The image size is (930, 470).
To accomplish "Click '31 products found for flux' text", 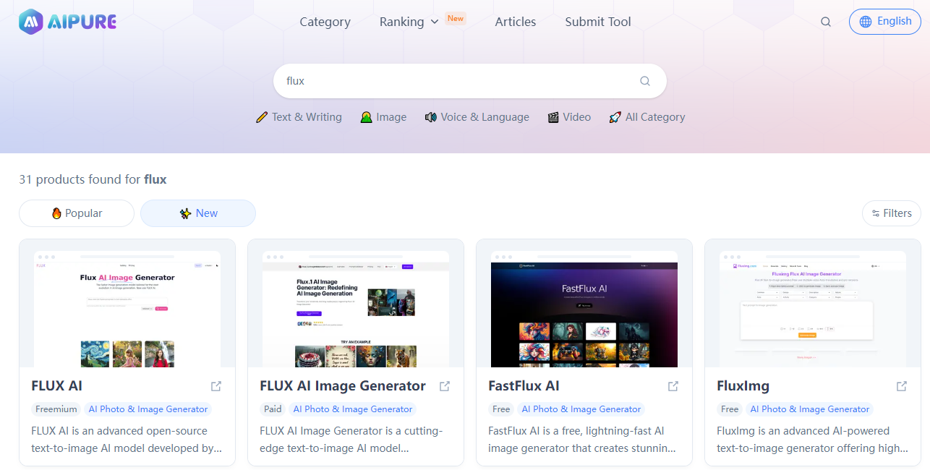I will point(93,179).
